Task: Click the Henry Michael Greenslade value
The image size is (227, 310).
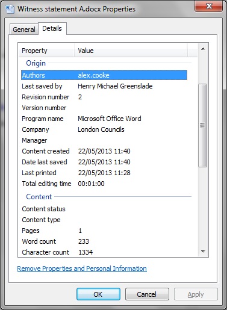Action: point(115,86)
